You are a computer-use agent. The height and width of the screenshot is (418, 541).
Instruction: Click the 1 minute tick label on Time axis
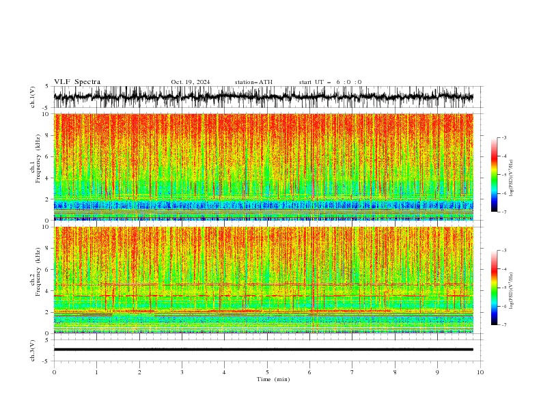96,372
